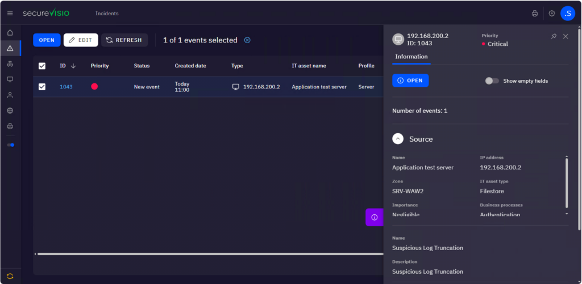Go to Home icon in sidebar
This screenshot has width=582, height=284.
[x=10, y=32]
